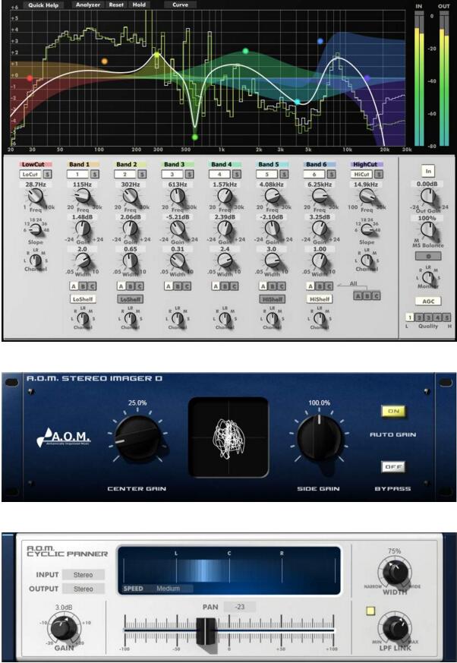Click the Pan slider handle
The image size is (457, 663).
[x=206, y=631]
